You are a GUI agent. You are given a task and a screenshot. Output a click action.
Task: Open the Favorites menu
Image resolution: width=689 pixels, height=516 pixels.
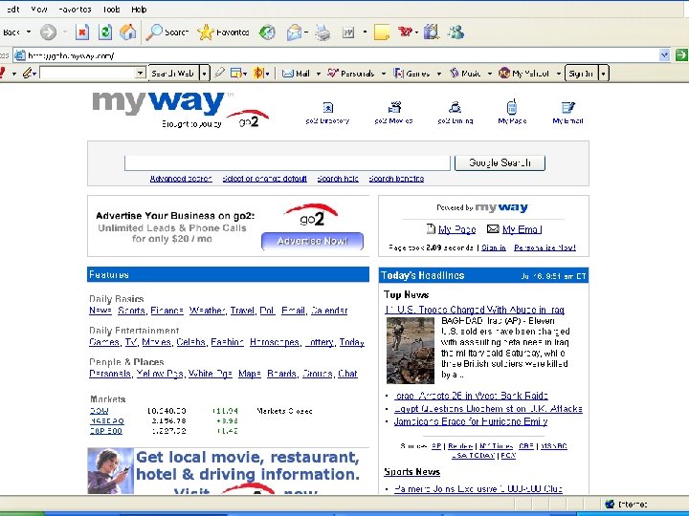coord(75,10)
